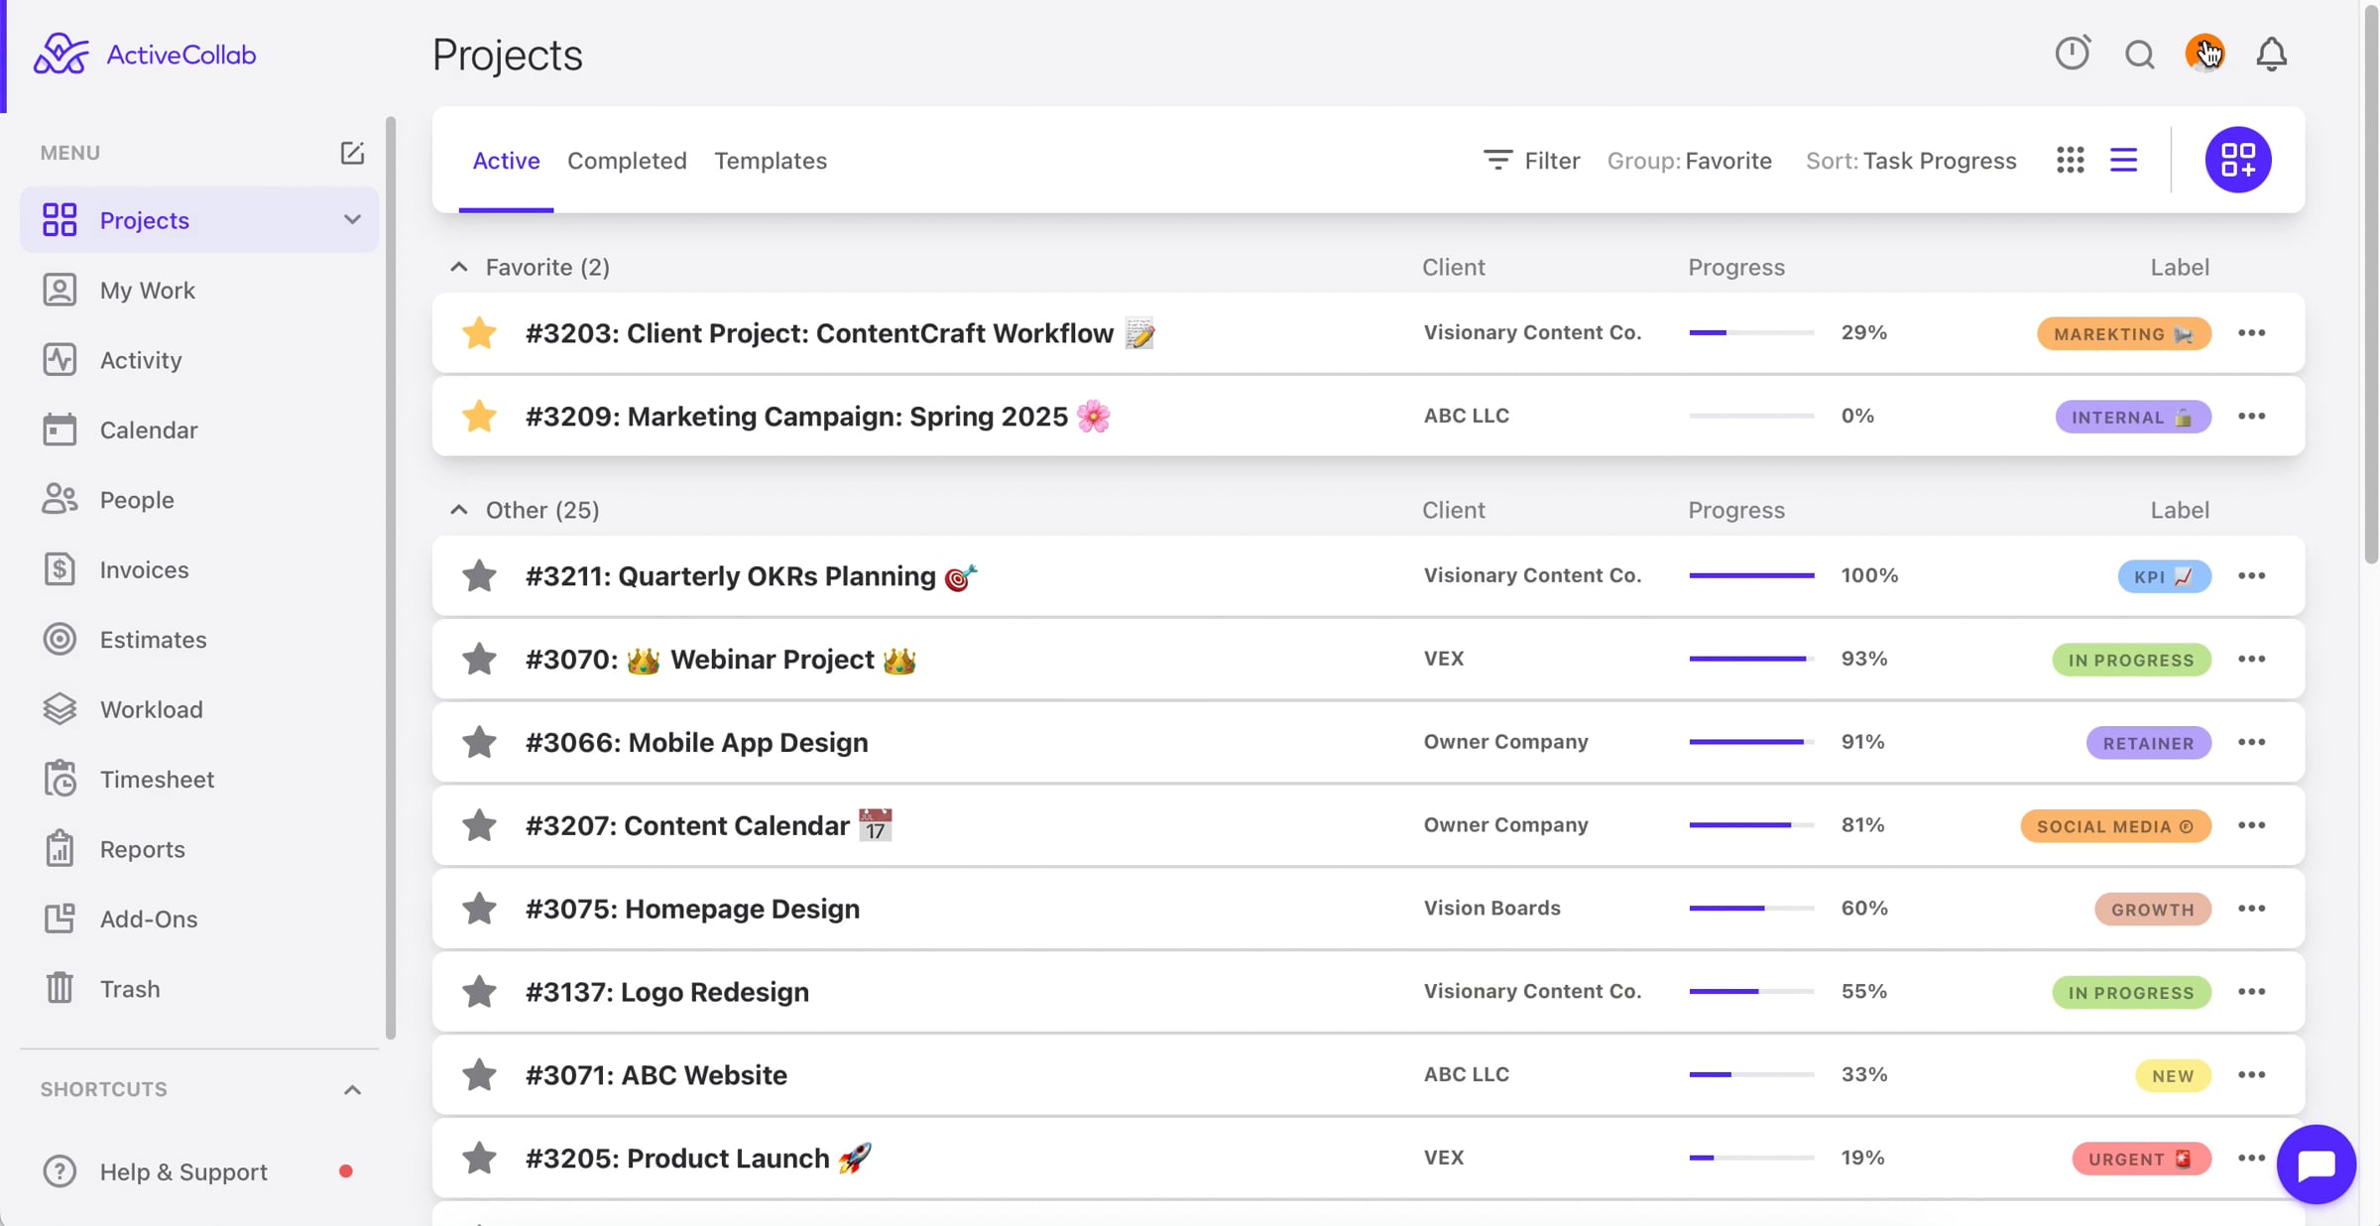Open options for Quarterly OKRs Planning

point(2251,576)
